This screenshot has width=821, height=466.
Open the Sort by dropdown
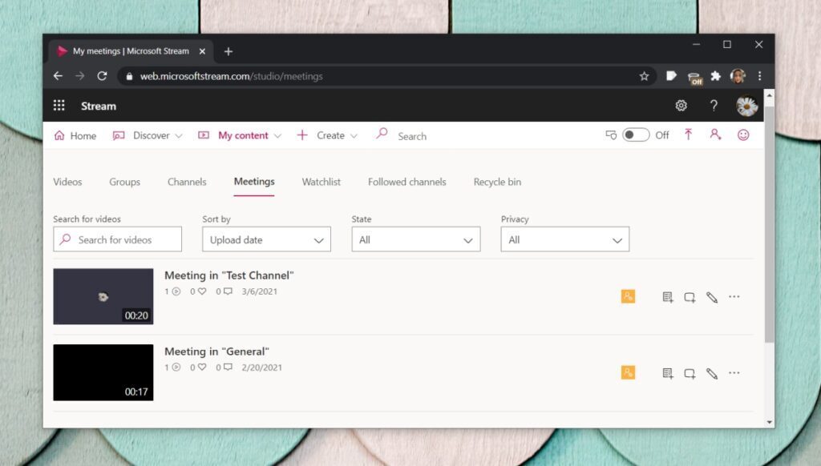tap(266, 239)
